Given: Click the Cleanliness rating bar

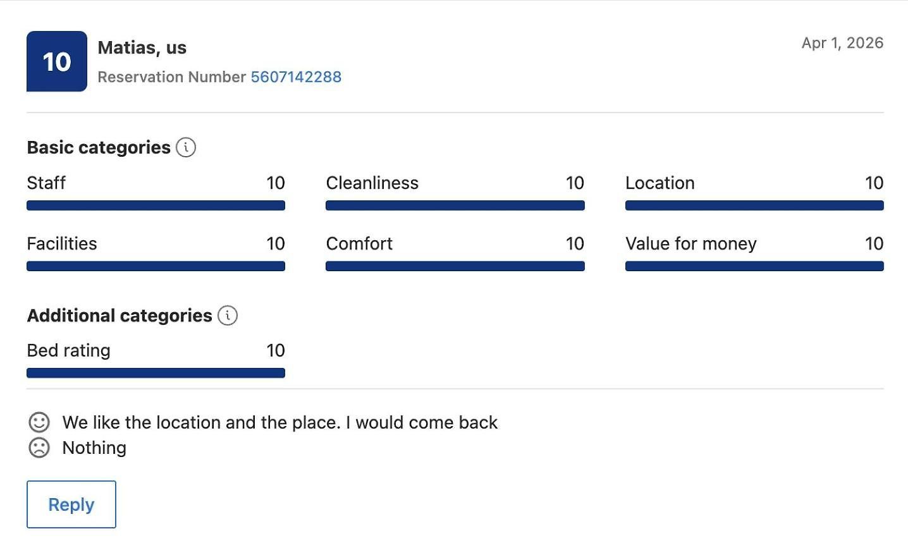Looking at the screenshot, I should point(455,205).
